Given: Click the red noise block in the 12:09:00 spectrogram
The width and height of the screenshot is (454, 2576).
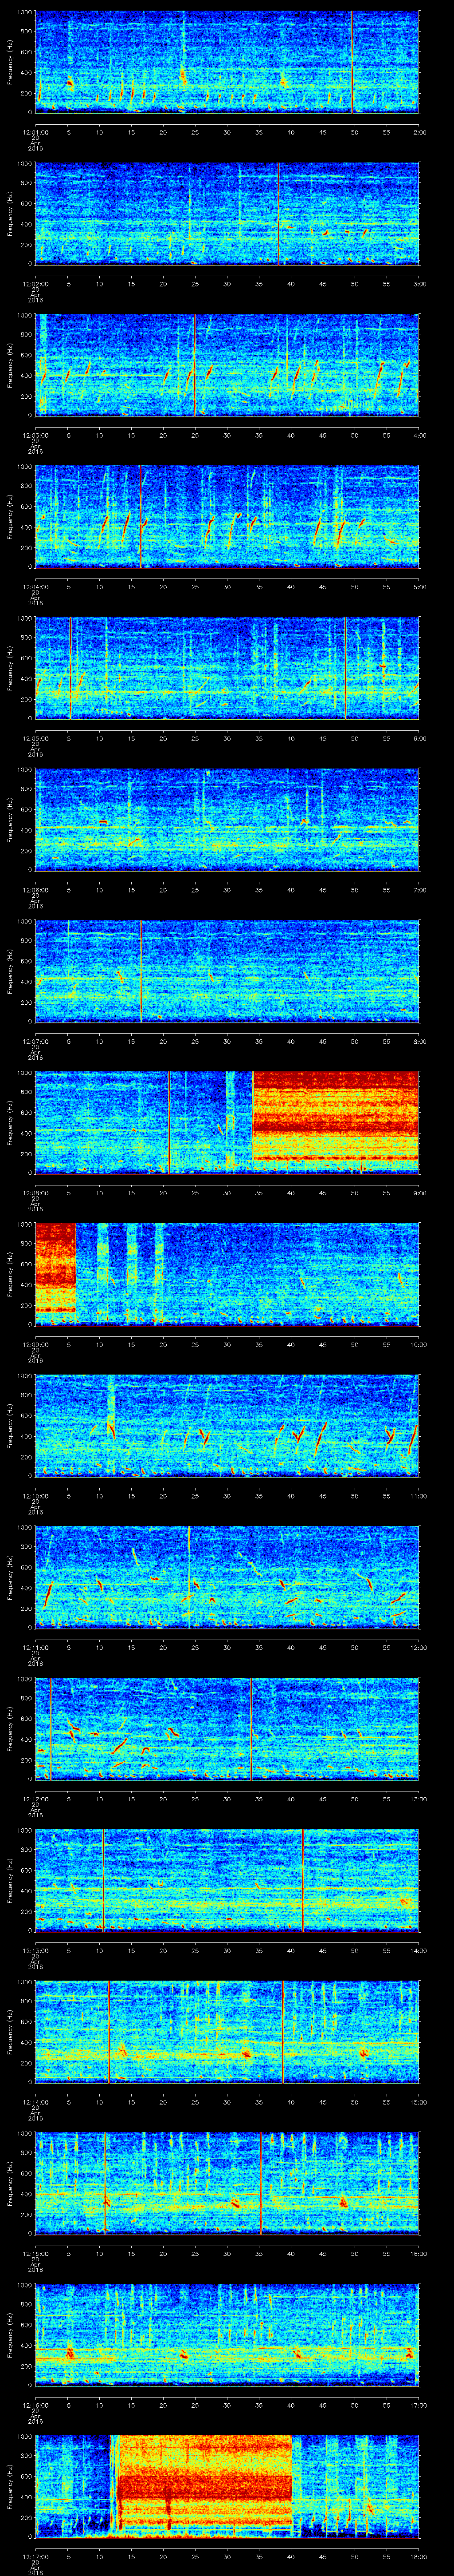Looking at the screenshot, I should [x=55, y=1268].
